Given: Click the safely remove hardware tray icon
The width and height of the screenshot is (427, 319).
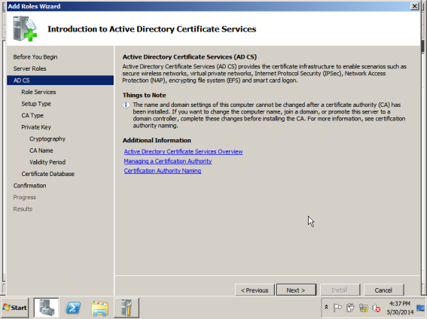Looking at the screenshot, I should point(350,308).
